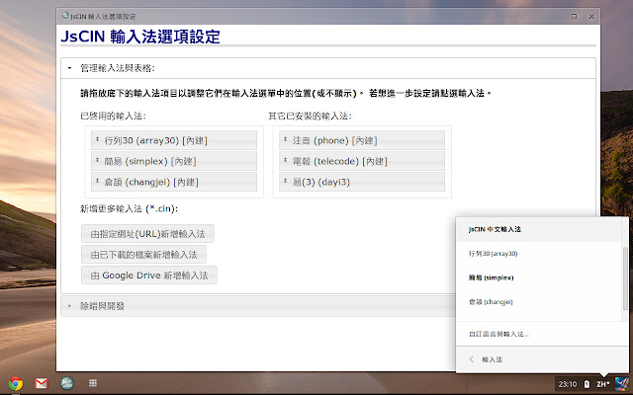Open Chrome browser from the shelf
Image resolution: width=633 pixels, height=395 pixels.
(16, 383)
